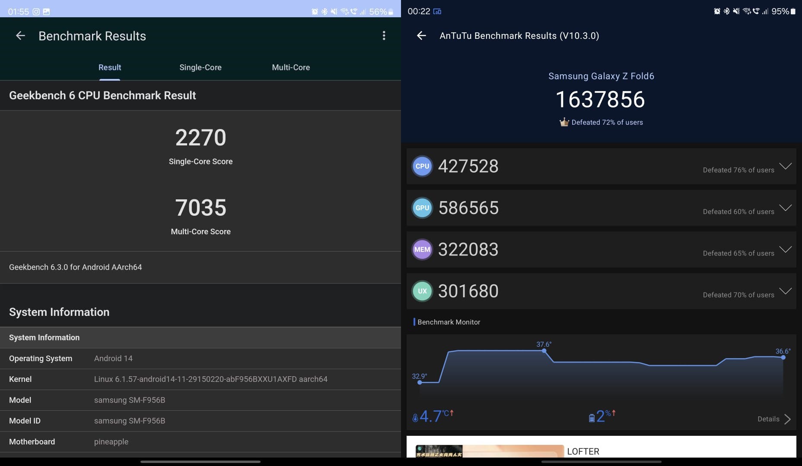Select the Model ID row
The image size is (802, 466).
coord(200,421)
